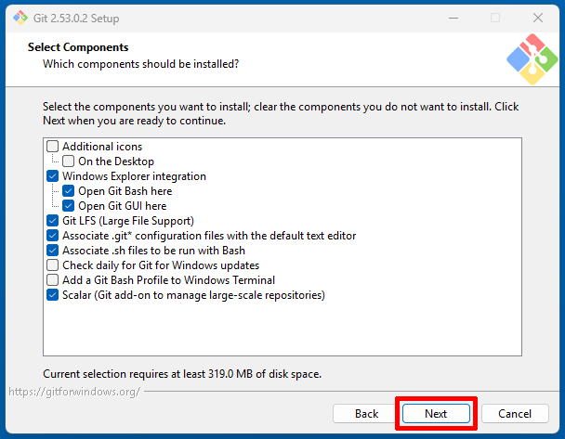Click the 'Select Components' heading text
The height and width of the screenshot is (439, 565).
pos(78,47)
